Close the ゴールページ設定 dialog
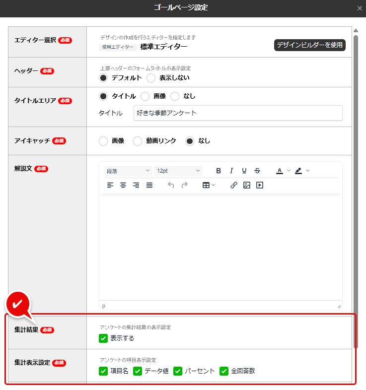The height and width of the screenshot is (390, 366). tap(360, 8)
